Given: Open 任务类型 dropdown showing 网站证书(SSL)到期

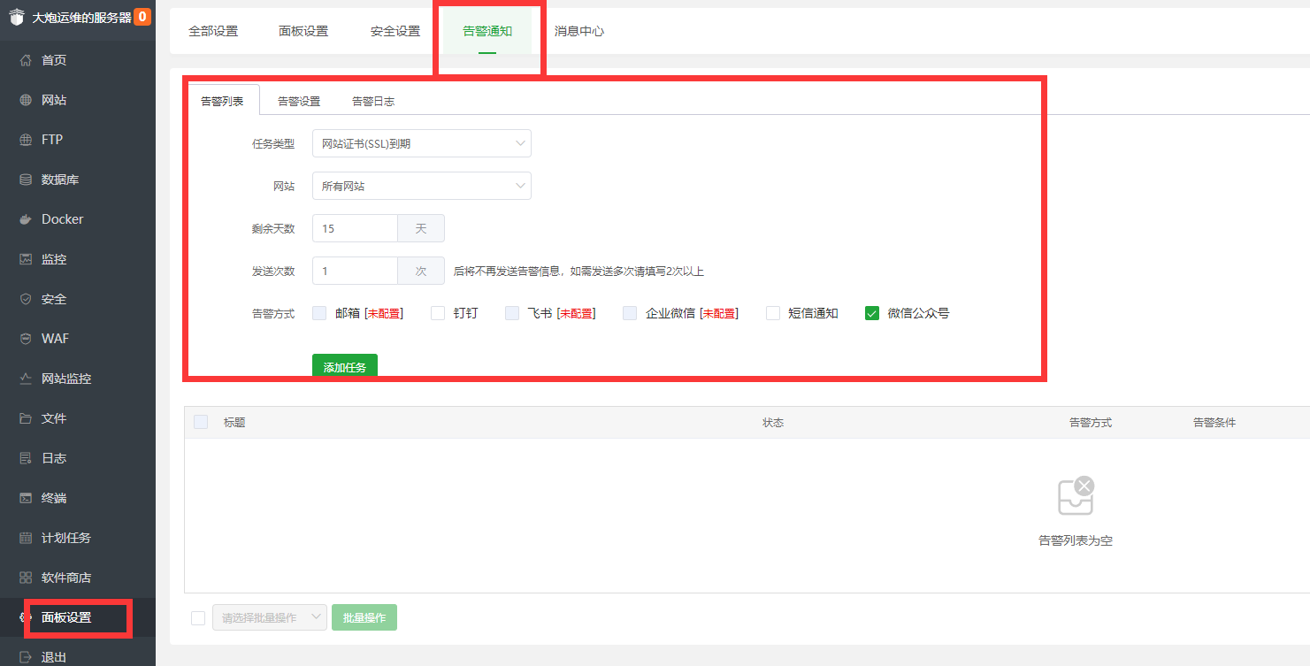Looking at the screenshot, I should coord(422,143).
